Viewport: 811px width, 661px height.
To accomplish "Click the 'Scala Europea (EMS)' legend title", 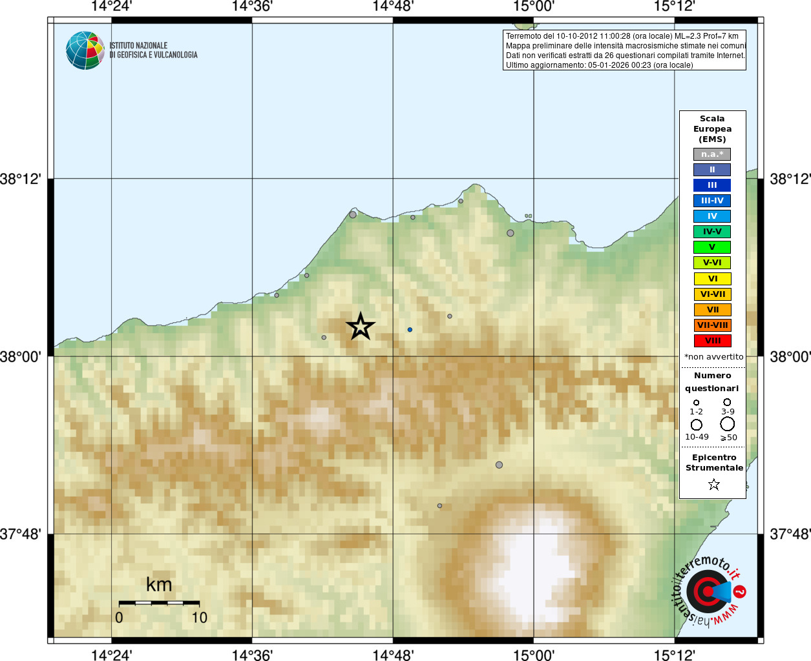I will (712, 129).
